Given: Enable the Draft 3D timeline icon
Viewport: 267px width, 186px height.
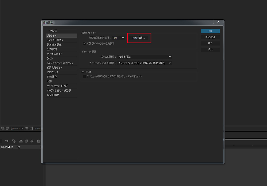Looking at the screenshot, I should tap(14, 141).
